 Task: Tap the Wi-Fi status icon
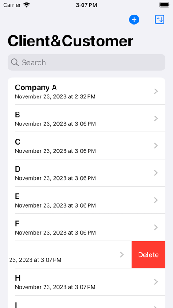pos(26,5)
